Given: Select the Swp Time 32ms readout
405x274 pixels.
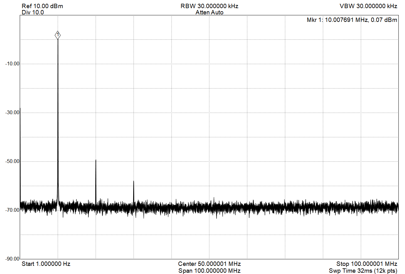Looking at the screenshot, I should click(x=363, y=271).
